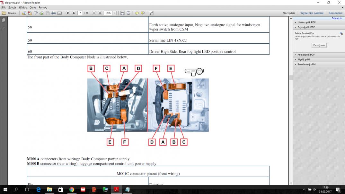The width and height of the screenshot is (345, 194).
Task: Zoom in with the plus button
Action: point(100,13)
